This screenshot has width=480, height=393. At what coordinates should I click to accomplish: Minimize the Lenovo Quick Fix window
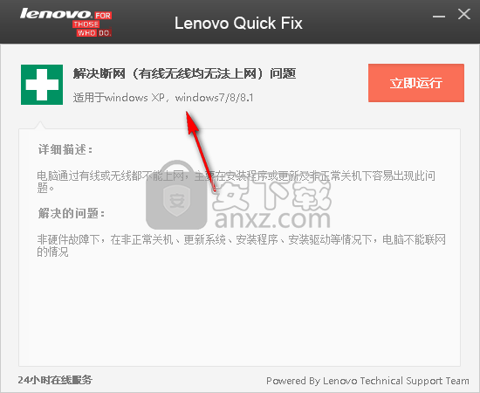click(x=439, y=16)
